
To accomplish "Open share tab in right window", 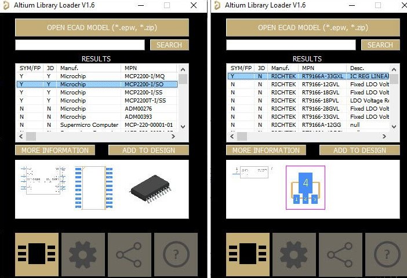I will click(340, 254).
